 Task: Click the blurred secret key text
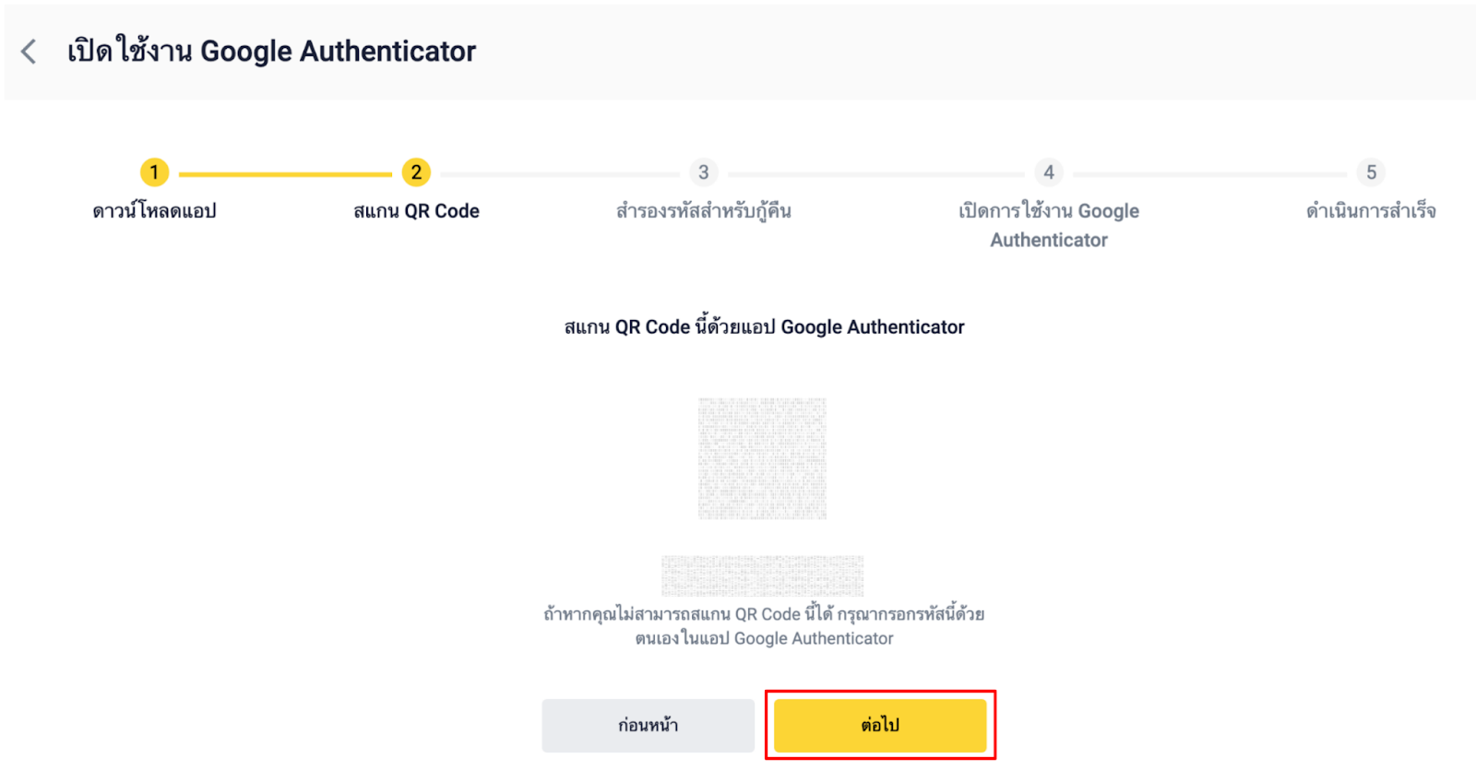[x=762, y=575]
